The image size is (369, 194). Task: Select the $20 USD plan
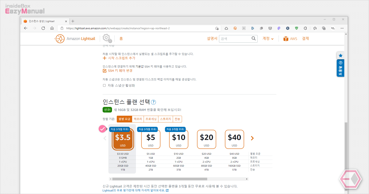[x=206, y=139]
